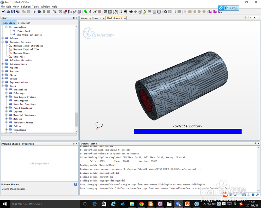Click the <Select Function> label

pyautogui.click(x=187, y=126)
